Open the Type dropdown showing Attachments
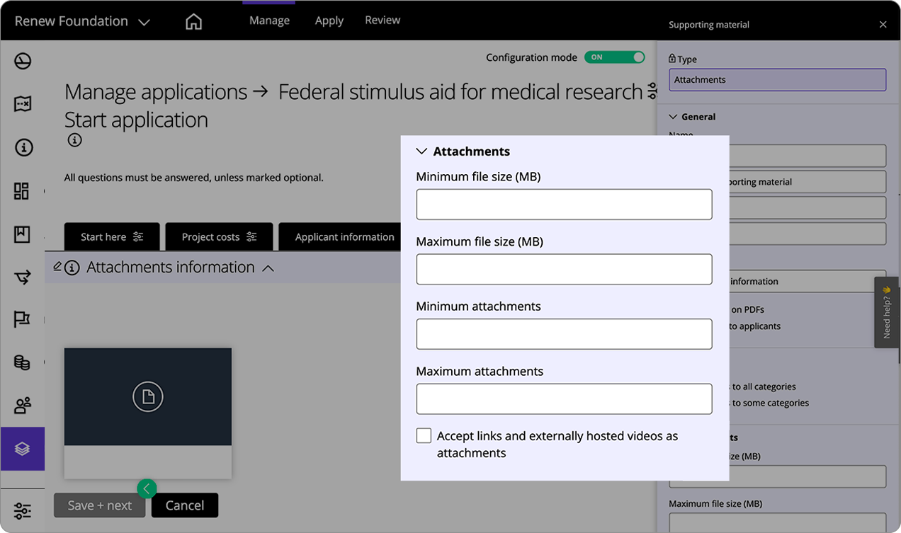Screen dimensions: 901x533 point(777,79)
